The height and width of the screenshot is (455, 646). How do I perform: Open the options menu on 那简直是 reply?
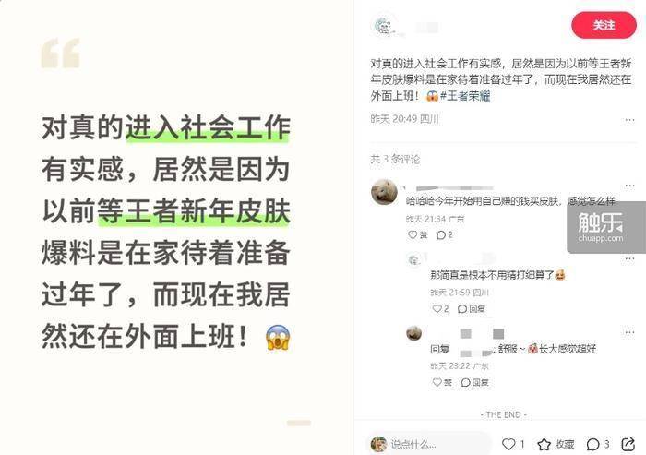[629, 258]
